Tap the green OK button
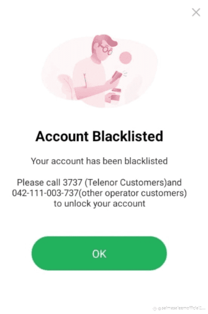Image resolution: width=208 pixels, height=314 pixels. click(x=99, y=253)
